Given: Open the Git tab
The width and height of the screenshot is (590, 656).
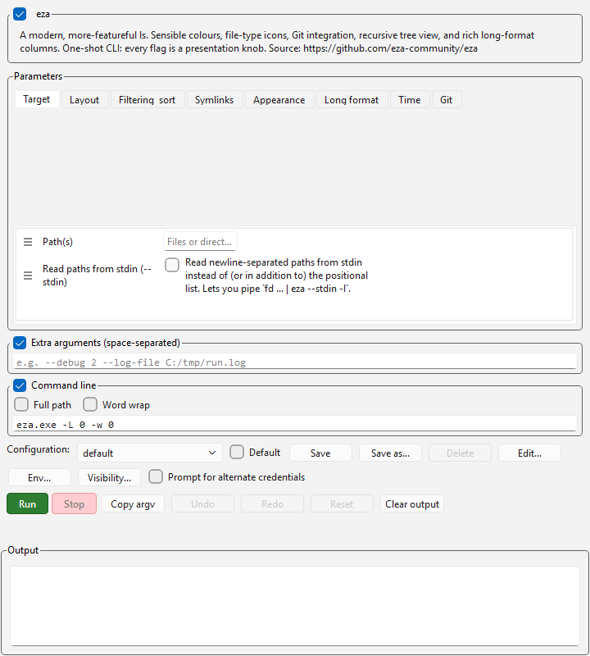Looking at the screenshot, I should click(447, 99).
